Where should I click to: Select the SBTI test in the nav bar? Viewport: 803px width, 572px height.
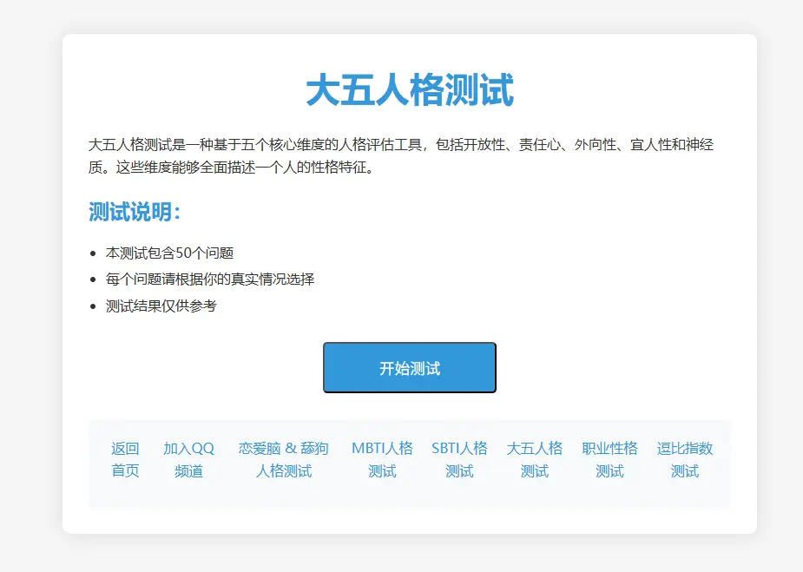tap(460, 459)
